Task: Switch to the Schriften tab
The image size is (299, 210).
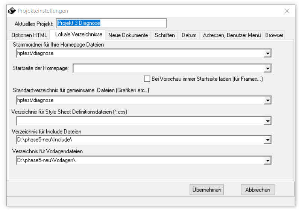Action: 165,35
